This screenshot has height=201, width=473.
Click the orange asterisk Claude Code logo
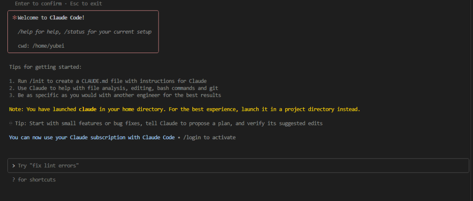point(14,18)
